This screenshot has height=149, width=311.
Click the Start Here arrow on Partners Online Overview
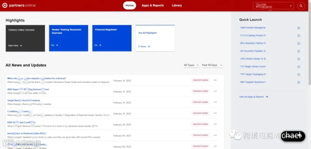21,45
